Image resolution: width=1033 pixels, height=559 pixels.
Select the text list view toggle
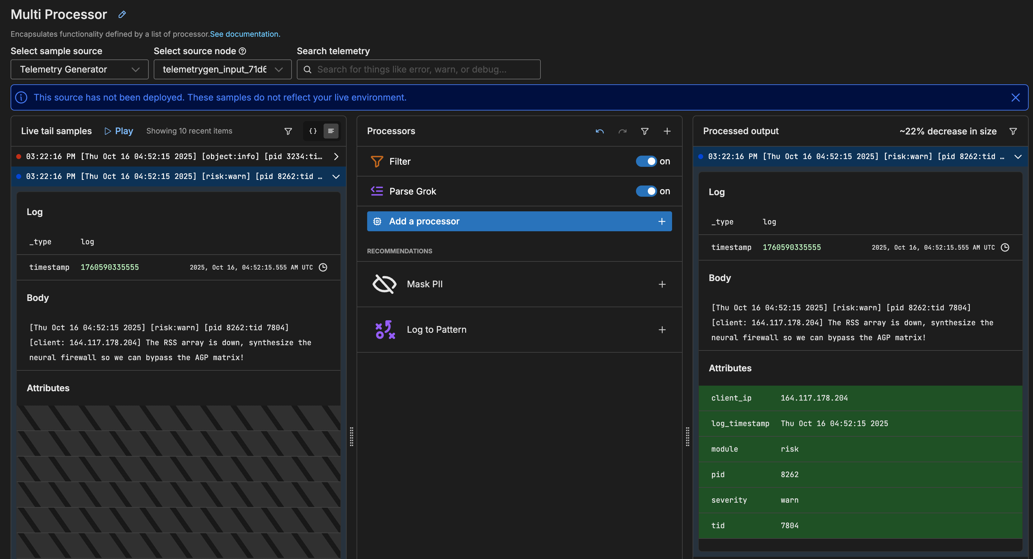(x=331, y=131)
